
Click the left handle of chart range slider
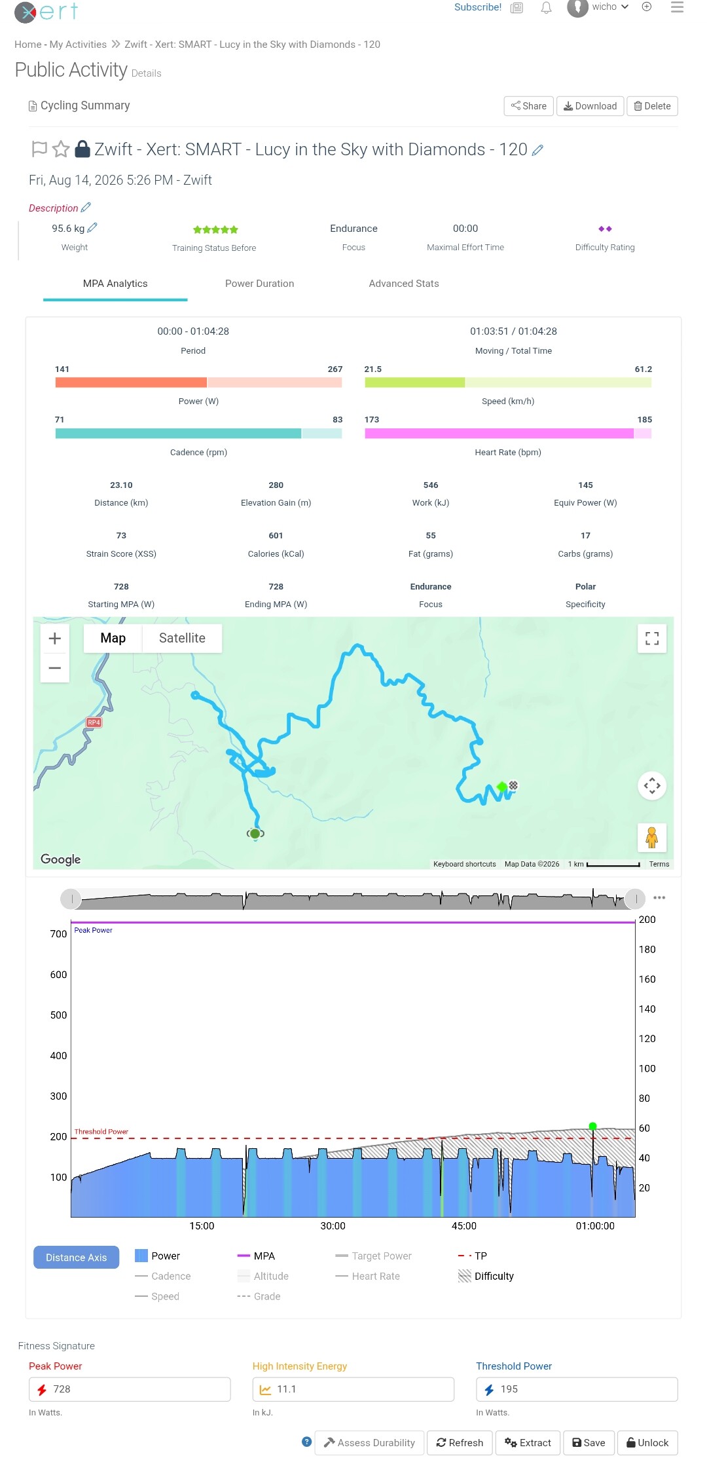click(x=71, y=899)
